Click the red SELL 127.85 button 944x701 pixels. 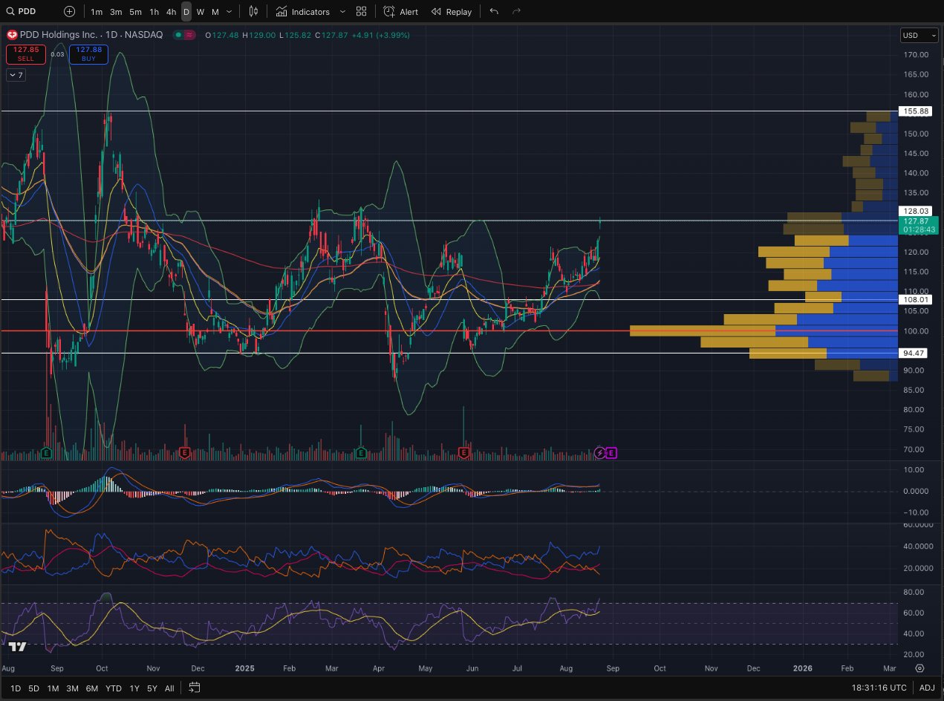25,54
